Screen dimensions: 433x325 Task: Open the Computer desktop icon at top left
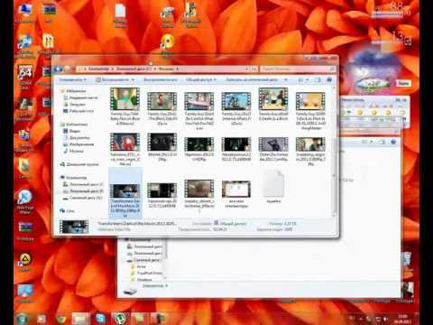(25, 13)
